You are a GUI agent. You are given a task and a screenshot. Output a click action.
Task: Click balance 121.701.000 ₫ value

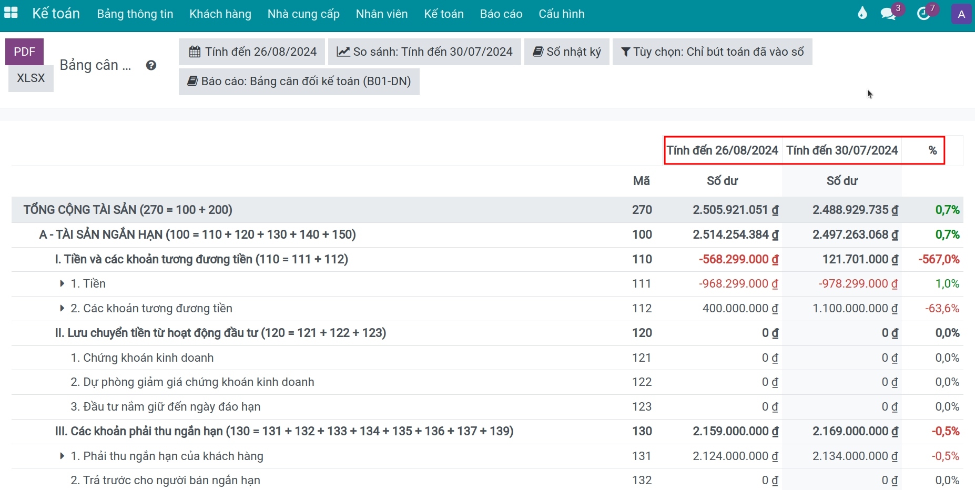860,259
